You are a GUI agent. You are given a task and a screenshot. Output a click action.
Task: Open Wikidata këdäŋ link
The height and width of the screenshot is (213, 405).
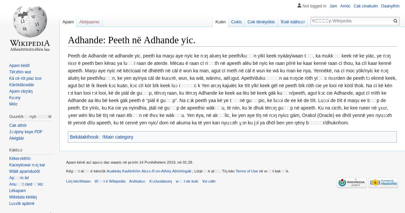tap(23, 197)
